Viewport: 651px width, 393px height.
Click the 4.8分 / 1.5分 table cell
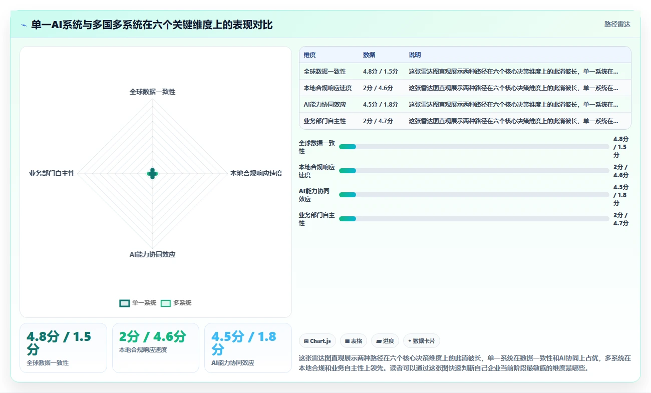[x=380, y=72]
